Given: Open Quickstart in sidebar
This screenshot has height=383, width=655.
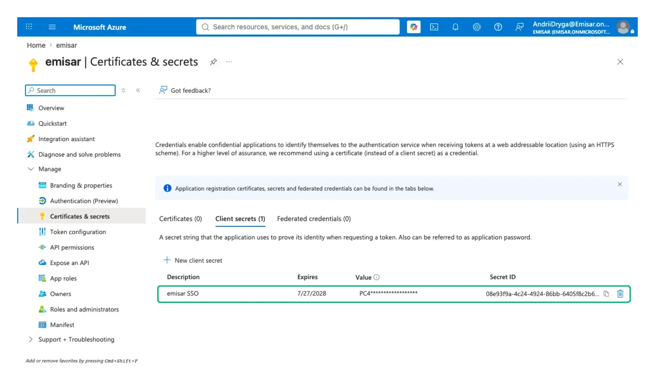Looking at the screenshot, I should 53,124.
